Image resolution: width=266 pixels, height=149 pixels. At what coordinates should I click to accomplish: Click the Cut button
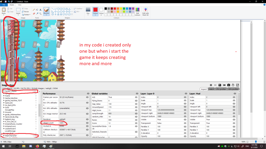10,9
